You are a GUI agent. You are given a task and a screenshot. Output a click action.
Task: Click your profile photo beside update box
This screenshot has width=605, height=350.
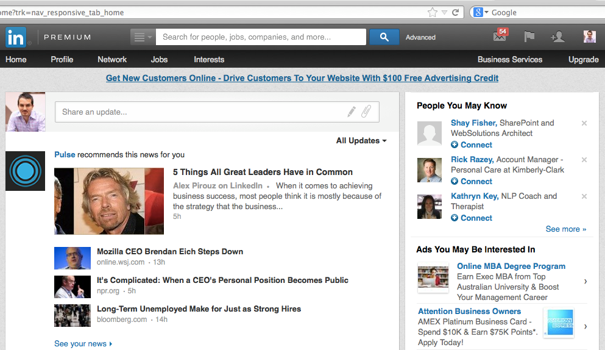coord(26,112)
